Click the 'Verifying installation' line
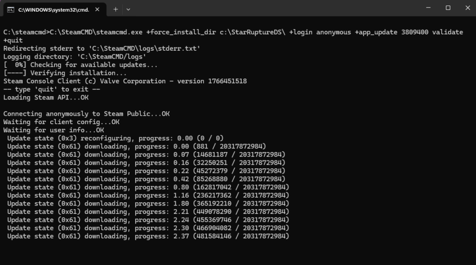The image size is (476, 265). coord(65,73)
